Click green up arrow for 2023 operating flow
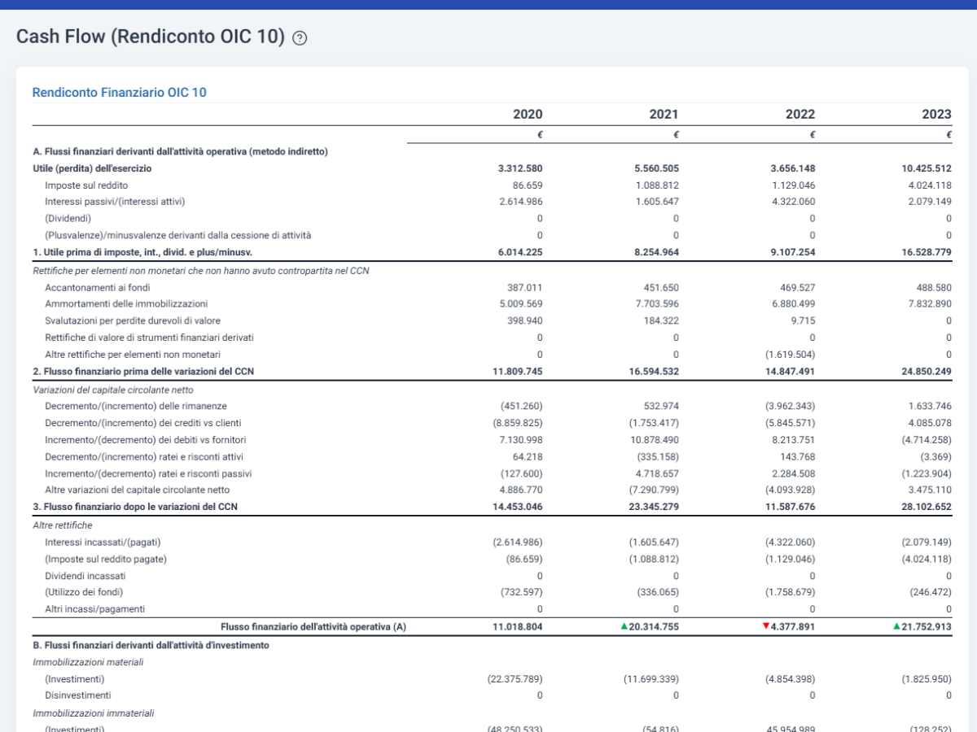 896,626
